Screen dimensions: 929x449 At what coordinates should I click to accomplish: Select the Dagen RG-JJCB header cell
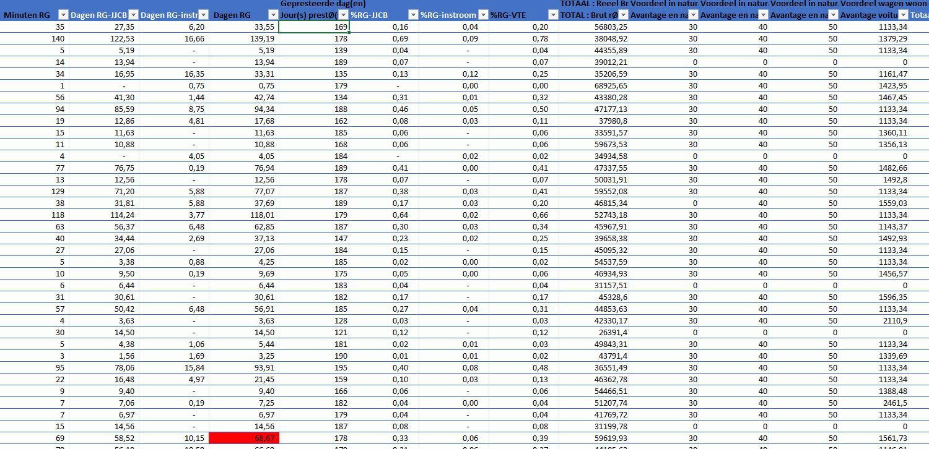(104, 15)
